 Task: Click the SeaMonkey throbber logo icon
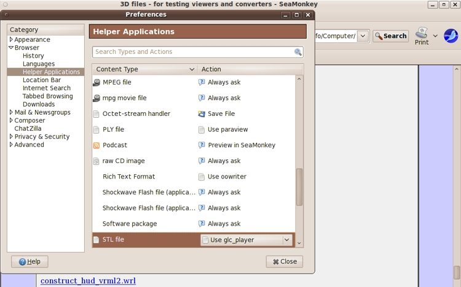451,36
